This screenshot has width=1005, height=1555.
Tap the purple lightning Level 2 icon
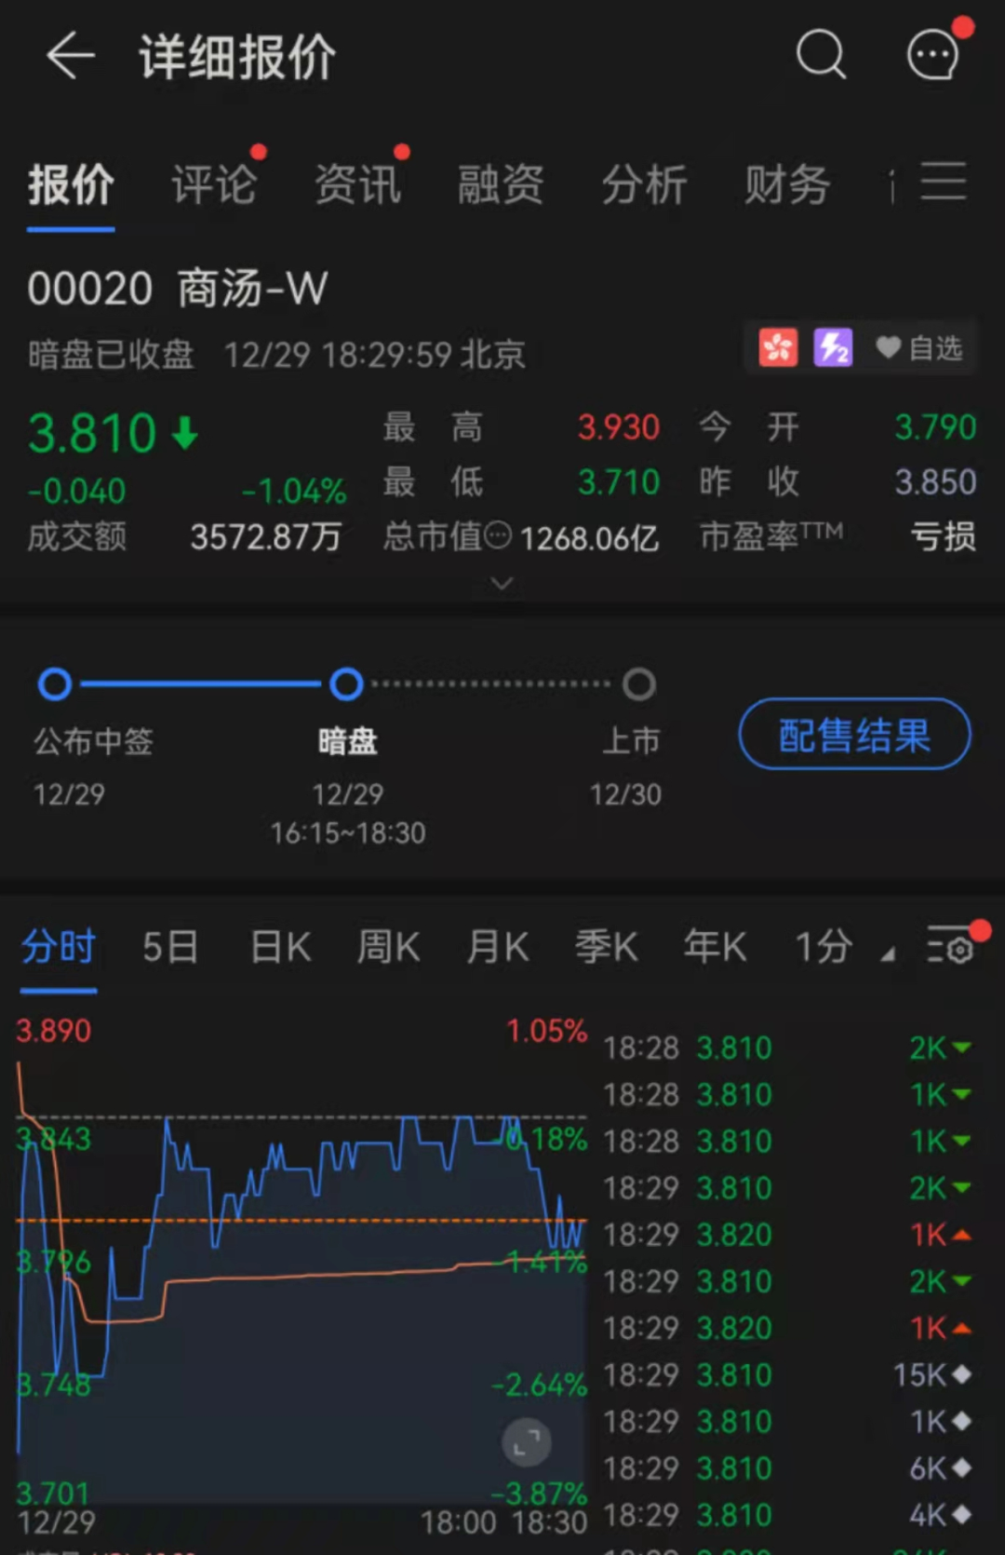[x=833, y=348]
